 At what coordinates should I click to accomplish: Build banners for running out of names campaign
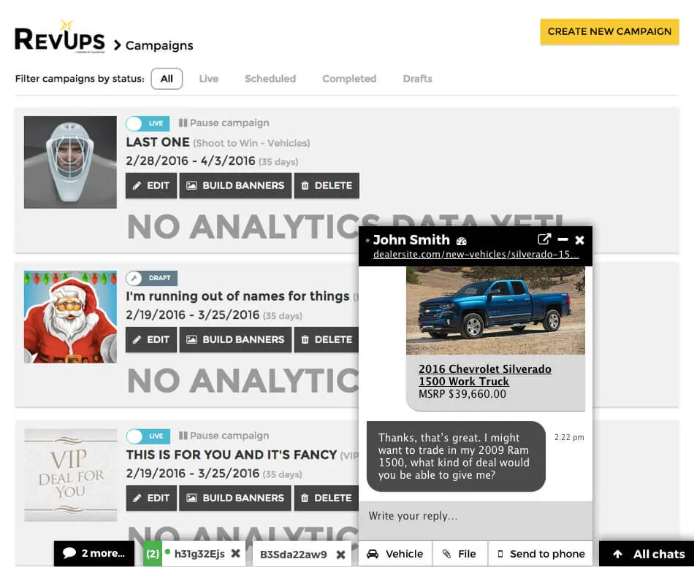coord(235,339)
